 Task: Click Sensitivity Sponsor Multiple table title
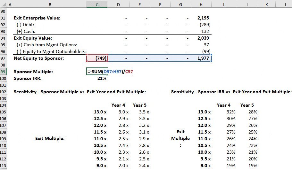point(80,92)
